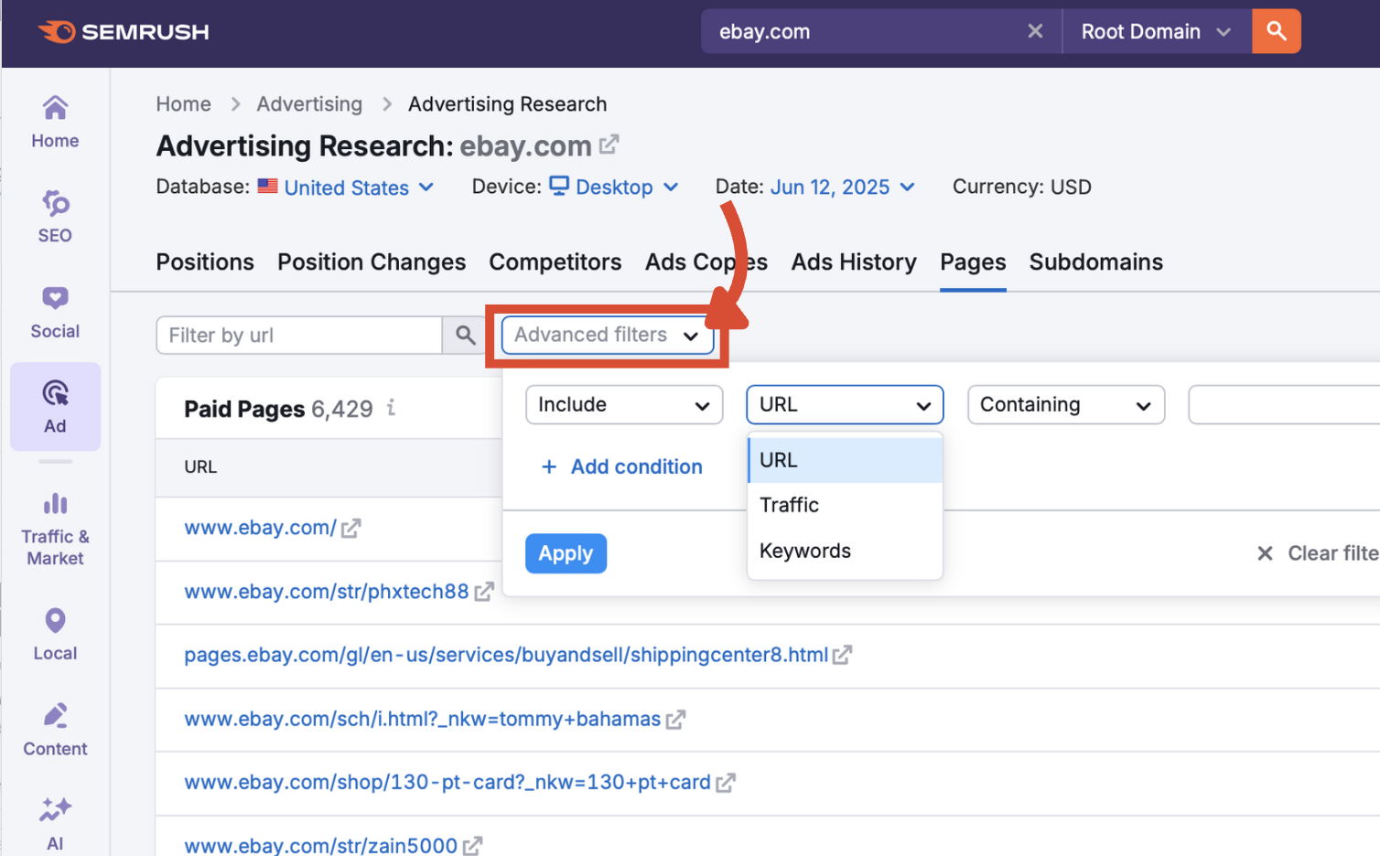Select Traffic in the filter field list

(x=789, y=505)
